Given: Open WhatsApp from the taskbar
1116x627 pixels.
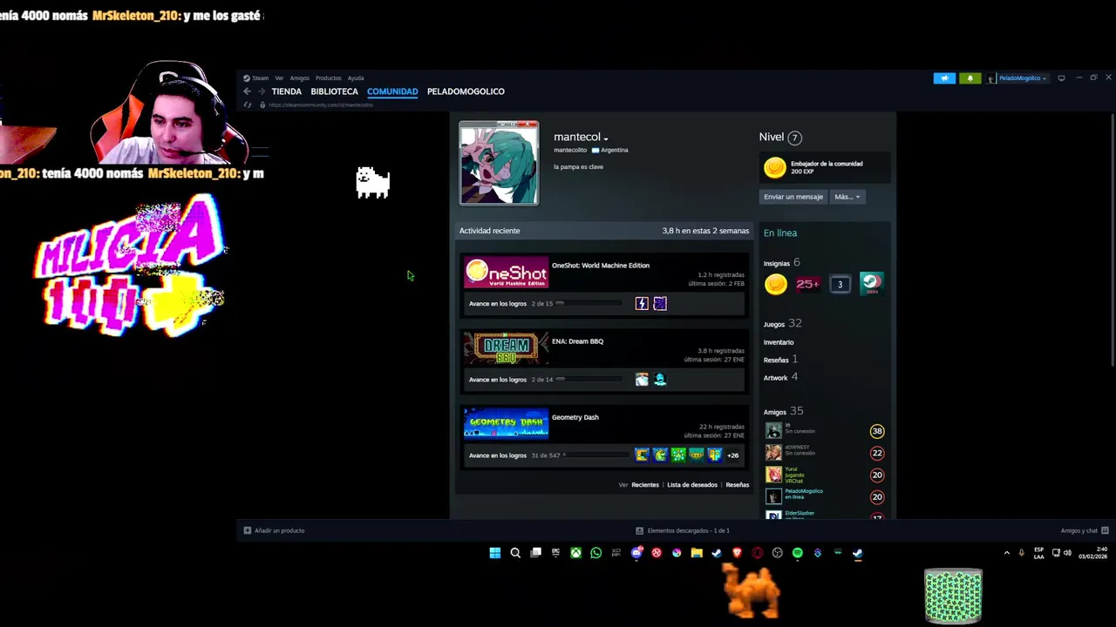Looking at the screenshot, I should click(596, 553).
